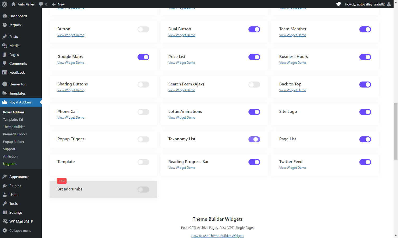Click the Templates folder icon
398x238 pixels.
pyautogui.click(x=5, y=93)
